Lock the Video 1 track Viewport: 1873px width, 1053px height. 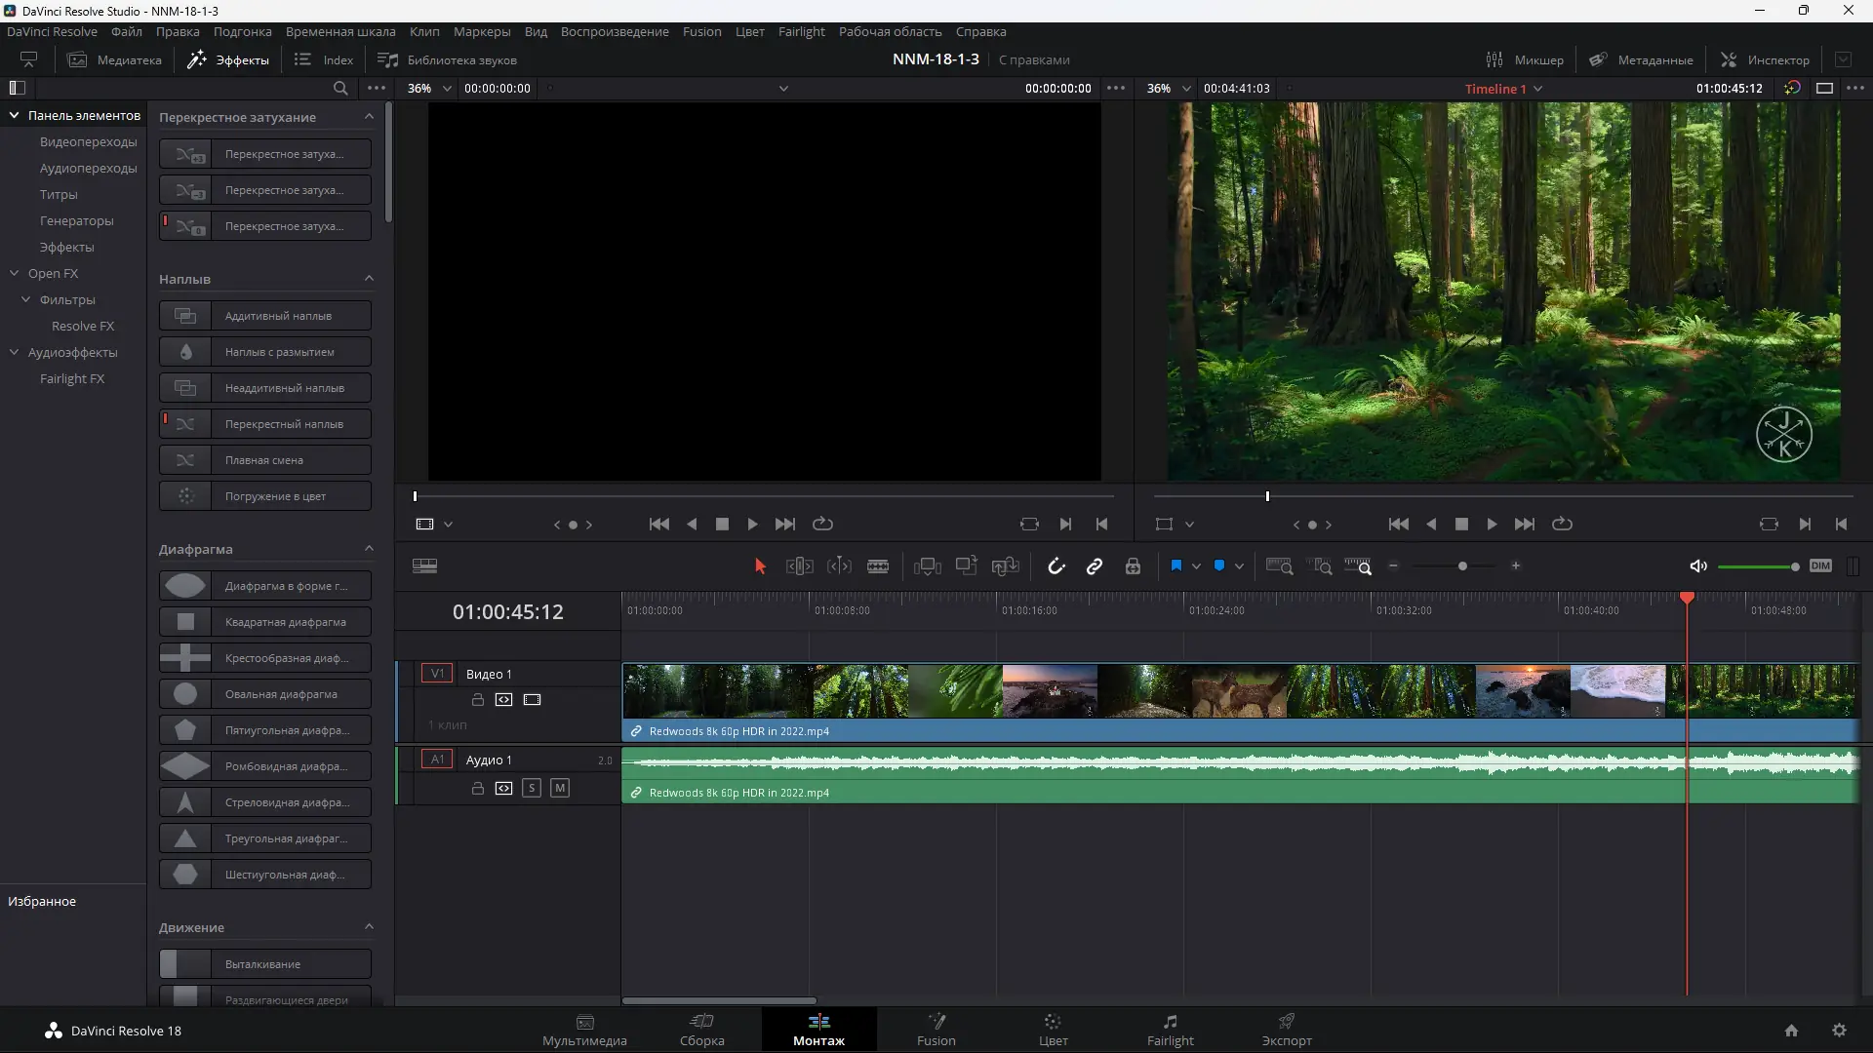pos(478,700)
